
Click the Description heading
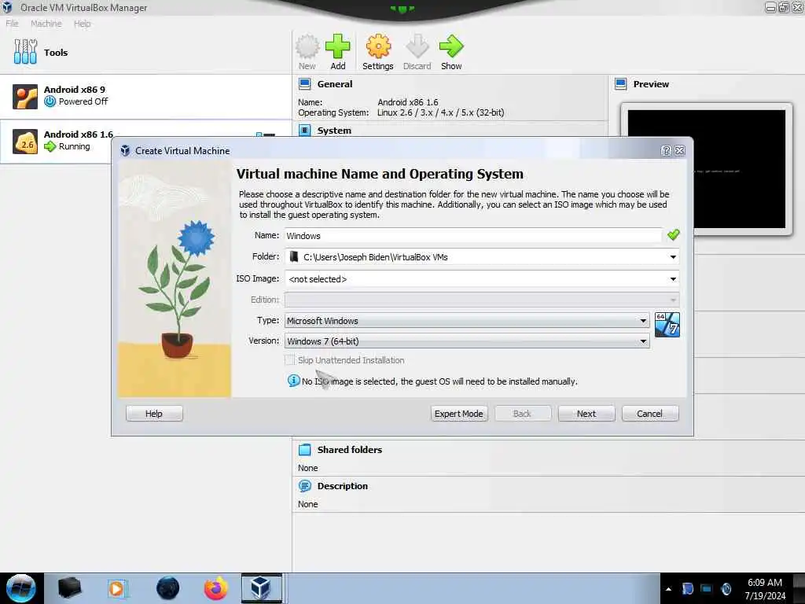point(343,486)
